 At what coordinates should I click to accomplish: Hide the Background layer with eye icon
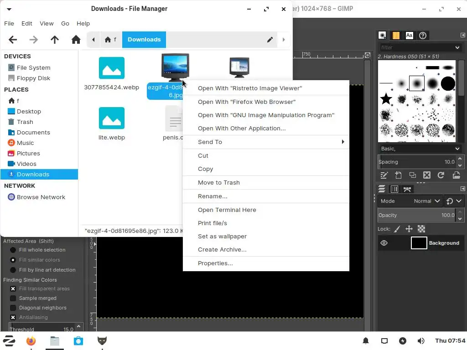click(384, 243)
